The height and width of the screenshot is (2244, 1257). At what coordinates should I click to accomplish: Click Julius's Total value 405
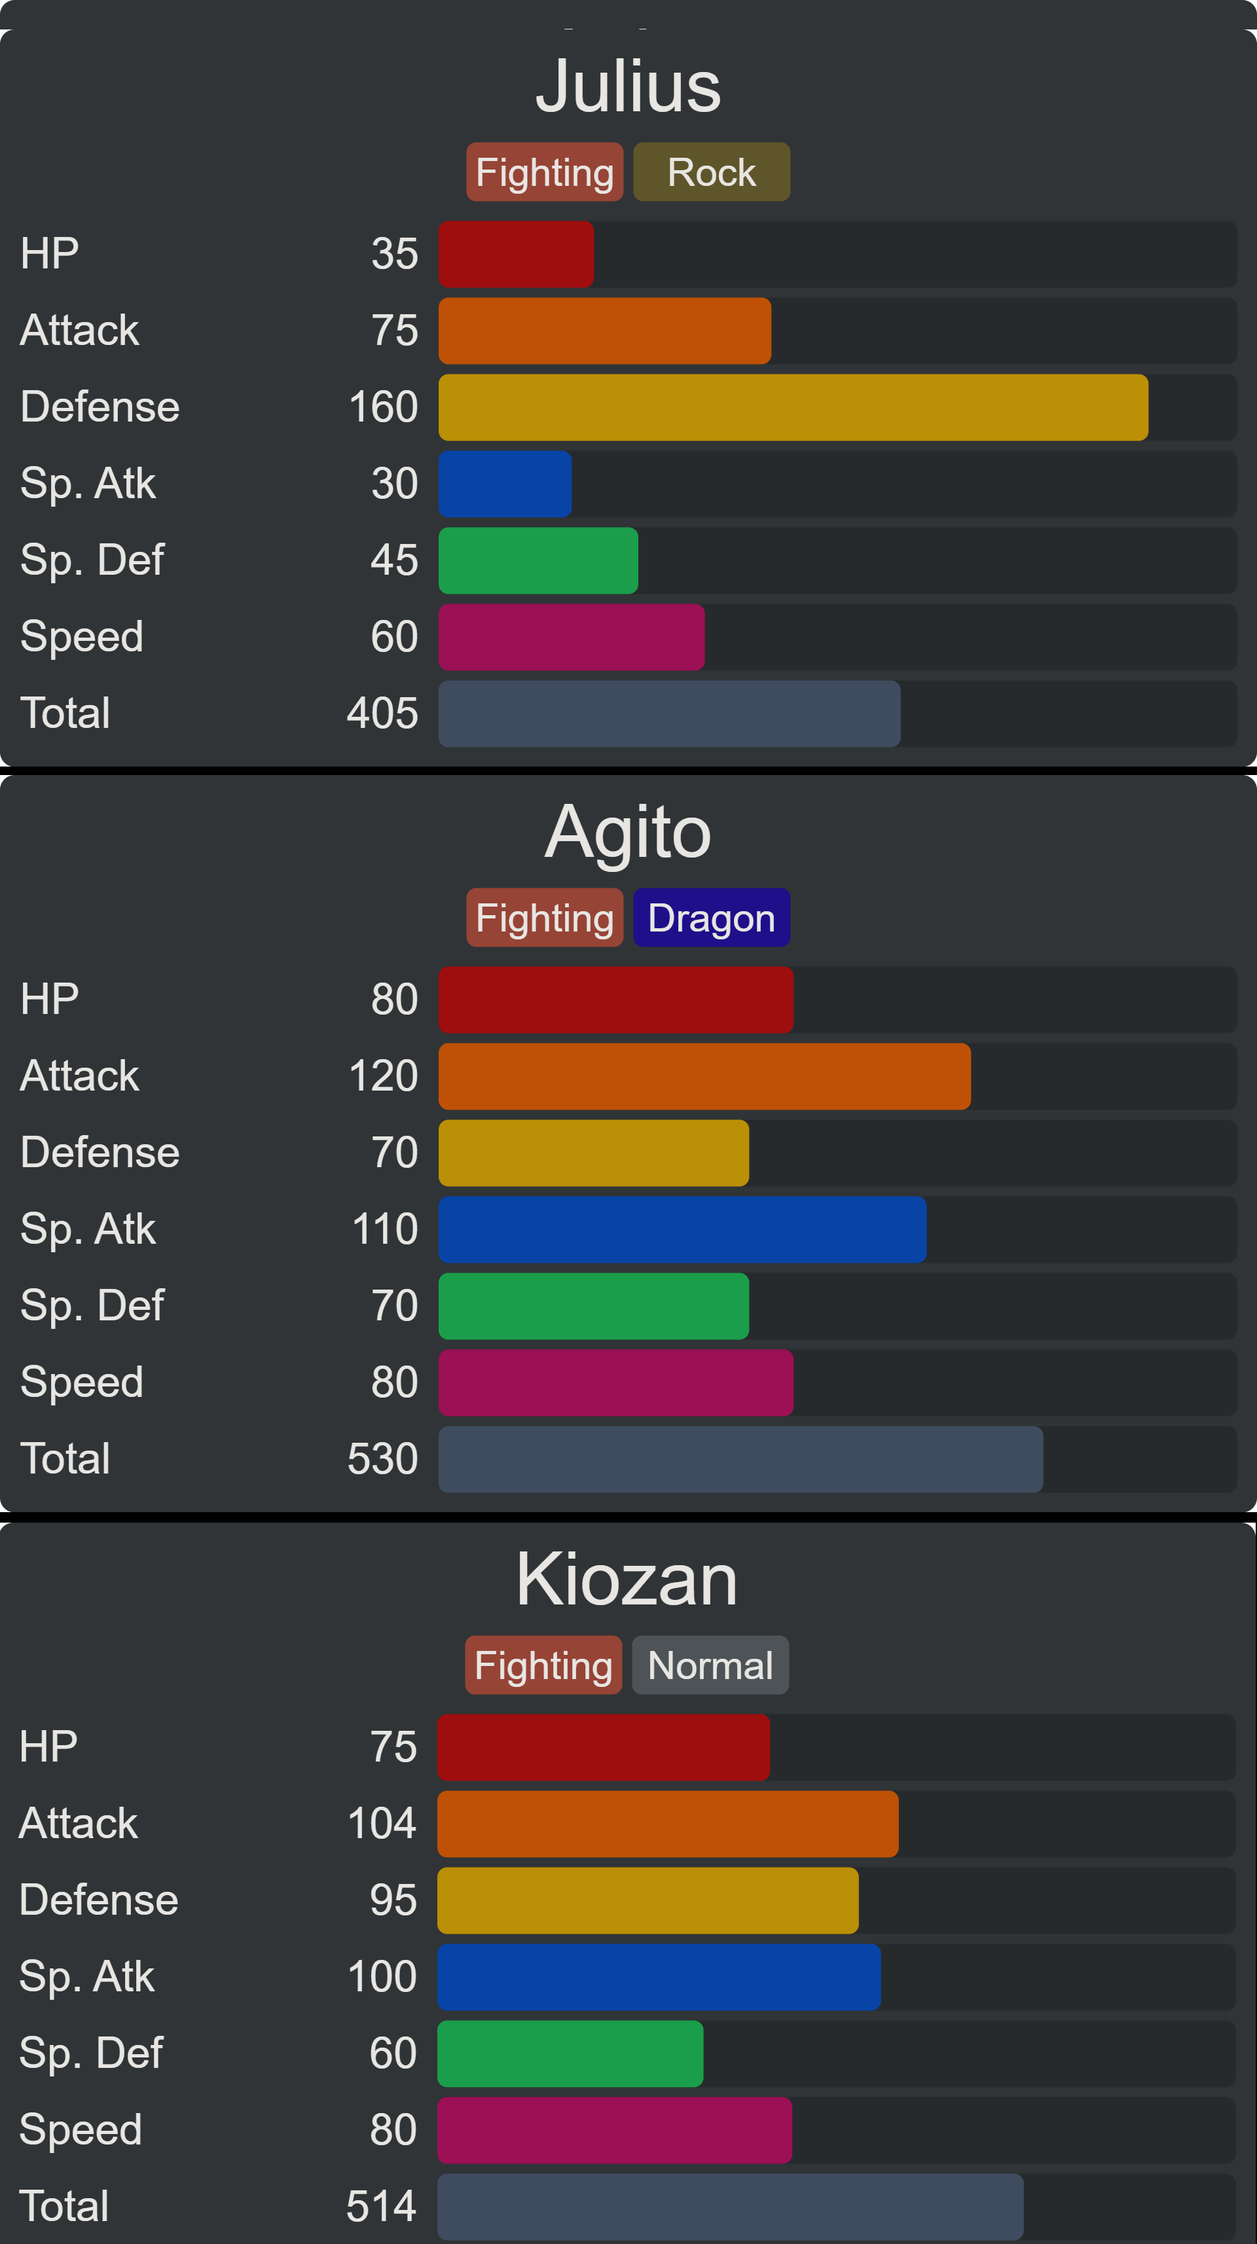(x=382, y=713)
